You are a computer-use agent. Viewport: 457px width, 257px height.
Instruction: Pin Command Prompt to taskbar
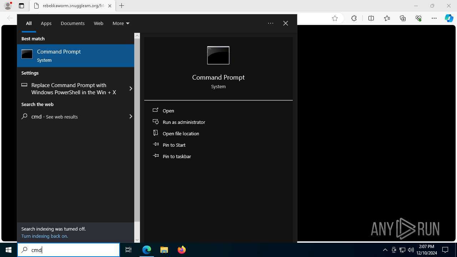(x=177, y=156)
